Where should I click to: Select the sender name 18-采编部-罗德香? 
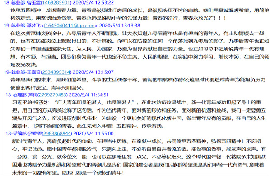point(24,133)
